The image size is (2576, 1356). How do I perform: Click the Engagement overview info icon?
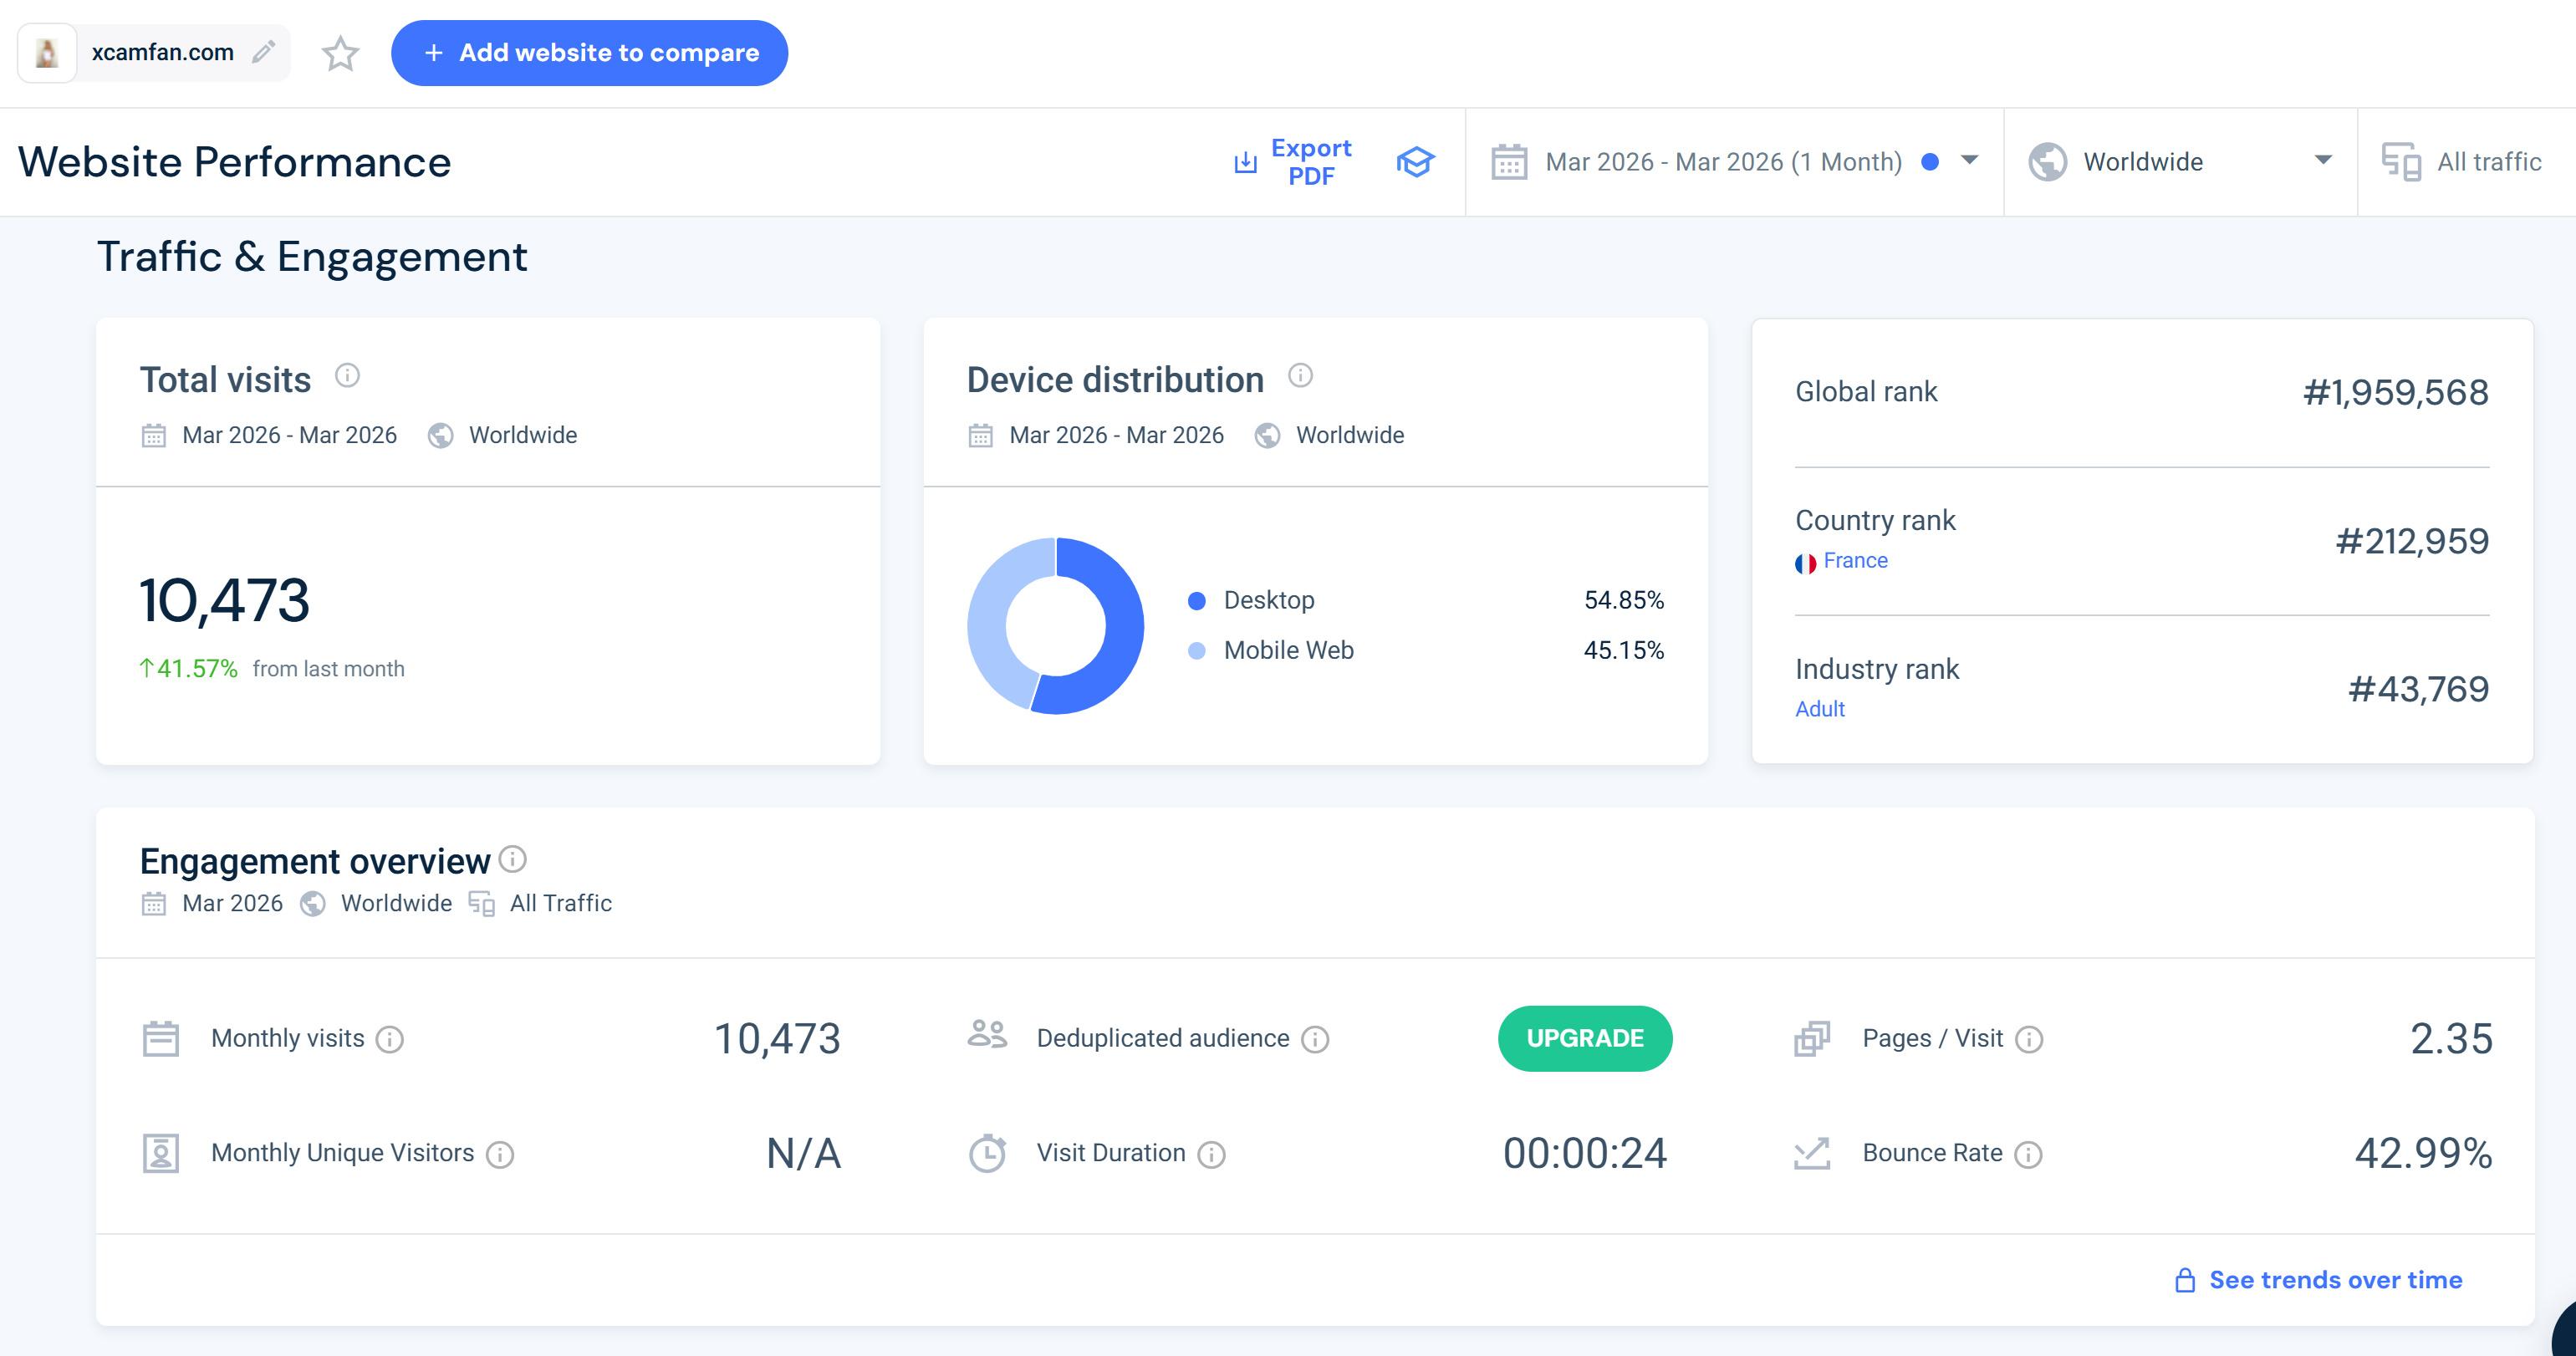pyautogui.click(x=513, y=859)
